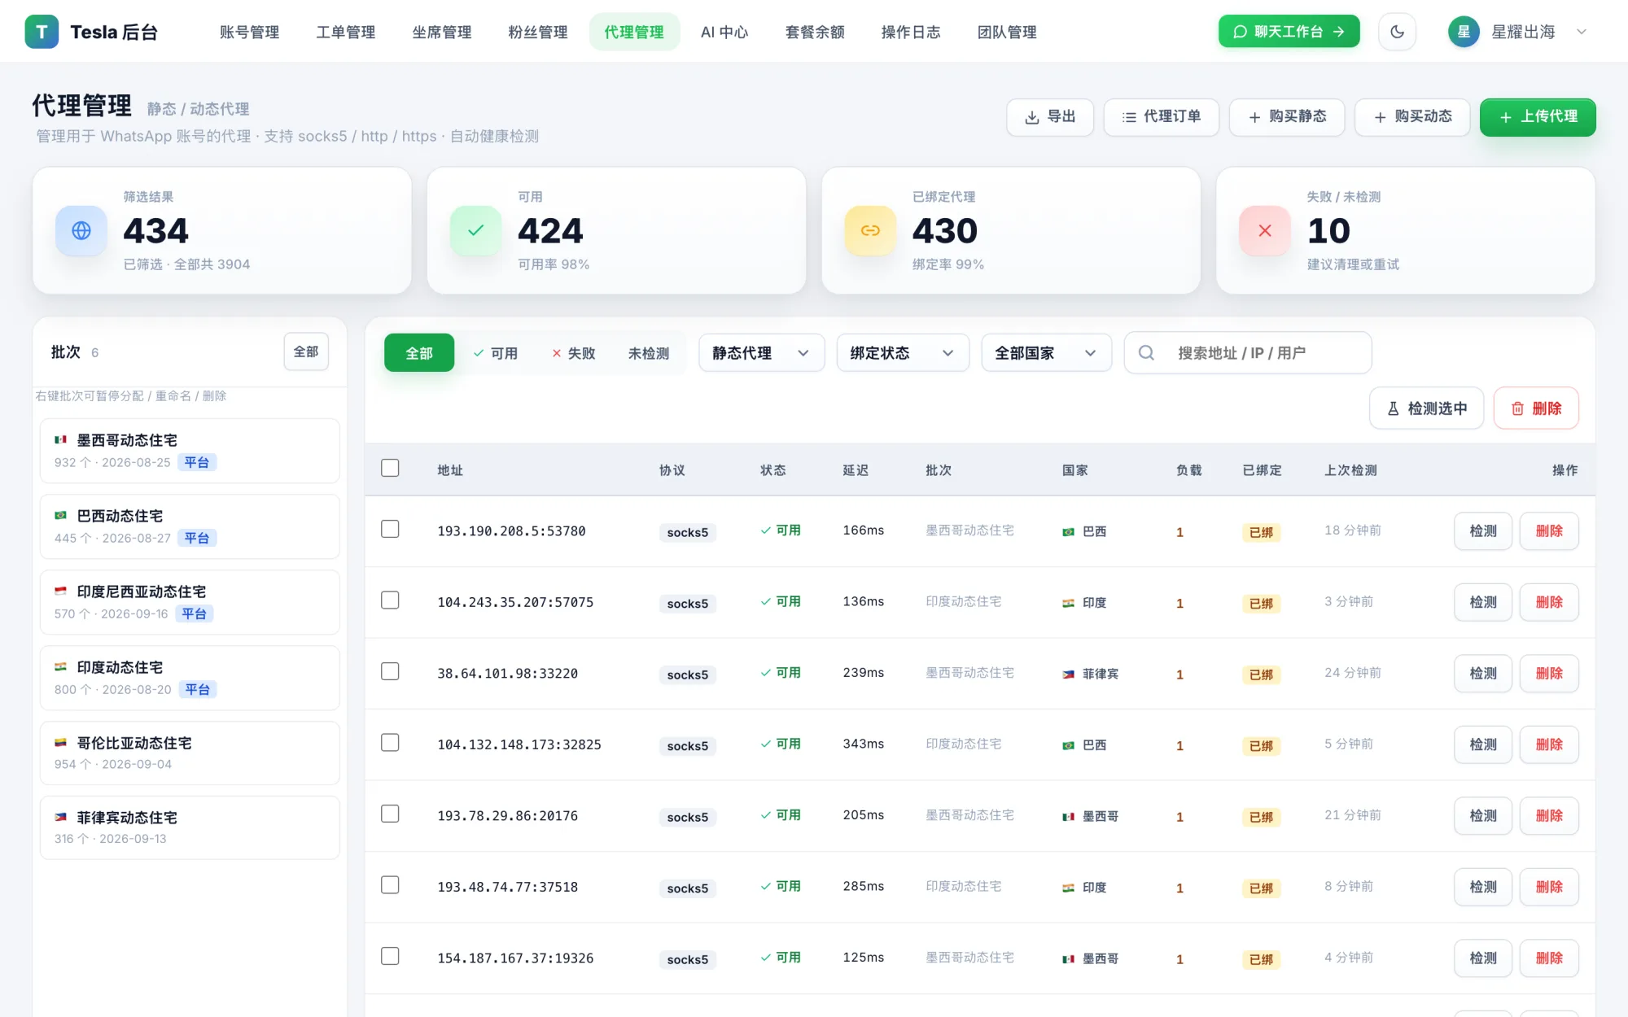1628x1017 pixels.
Task: Click 检测 for 193.190.208.5:53780
Action: 1483,530
